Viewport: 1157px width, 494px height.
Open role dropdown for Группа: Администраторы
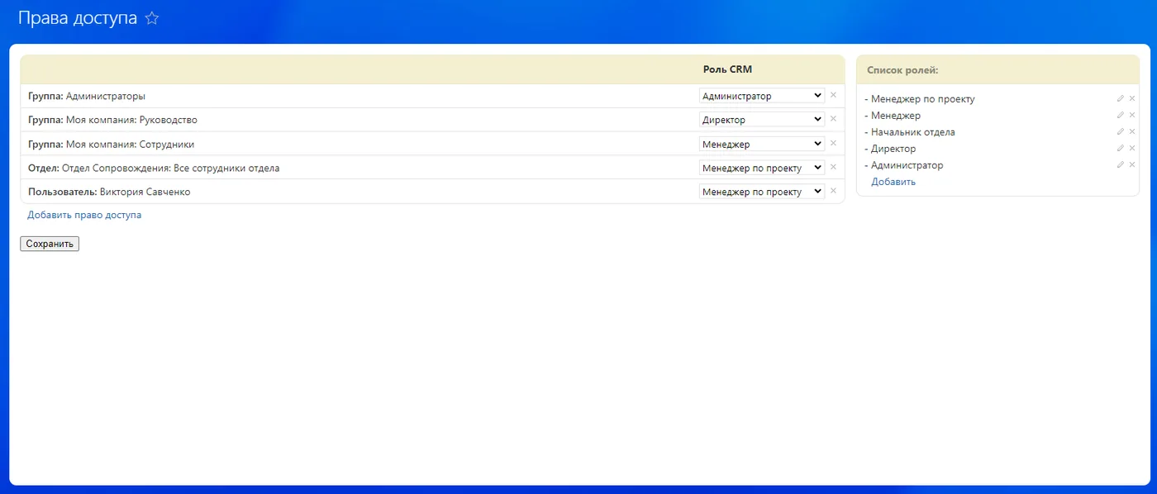click(761, 96)
